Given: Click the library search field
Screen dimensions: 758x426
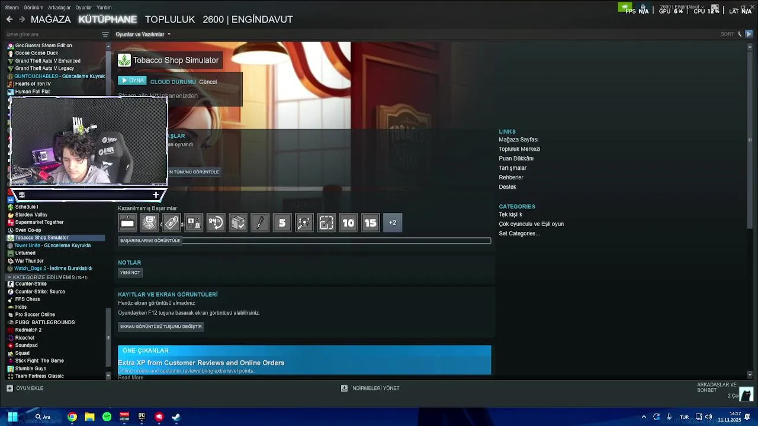Looking at the screenshot, I should [52, 34].
